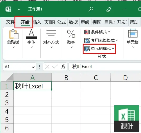Expand the 对齐方式 group arrow
Image resolution: width=141 pixels, height=133 pixels.
tap(51, 47)
